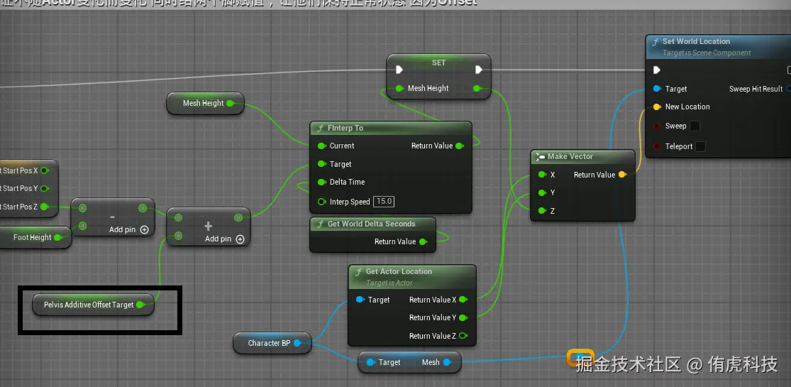Click the Start Pos X output pin
The height and width of the screenshot is (387, 791).
[45, 170]
